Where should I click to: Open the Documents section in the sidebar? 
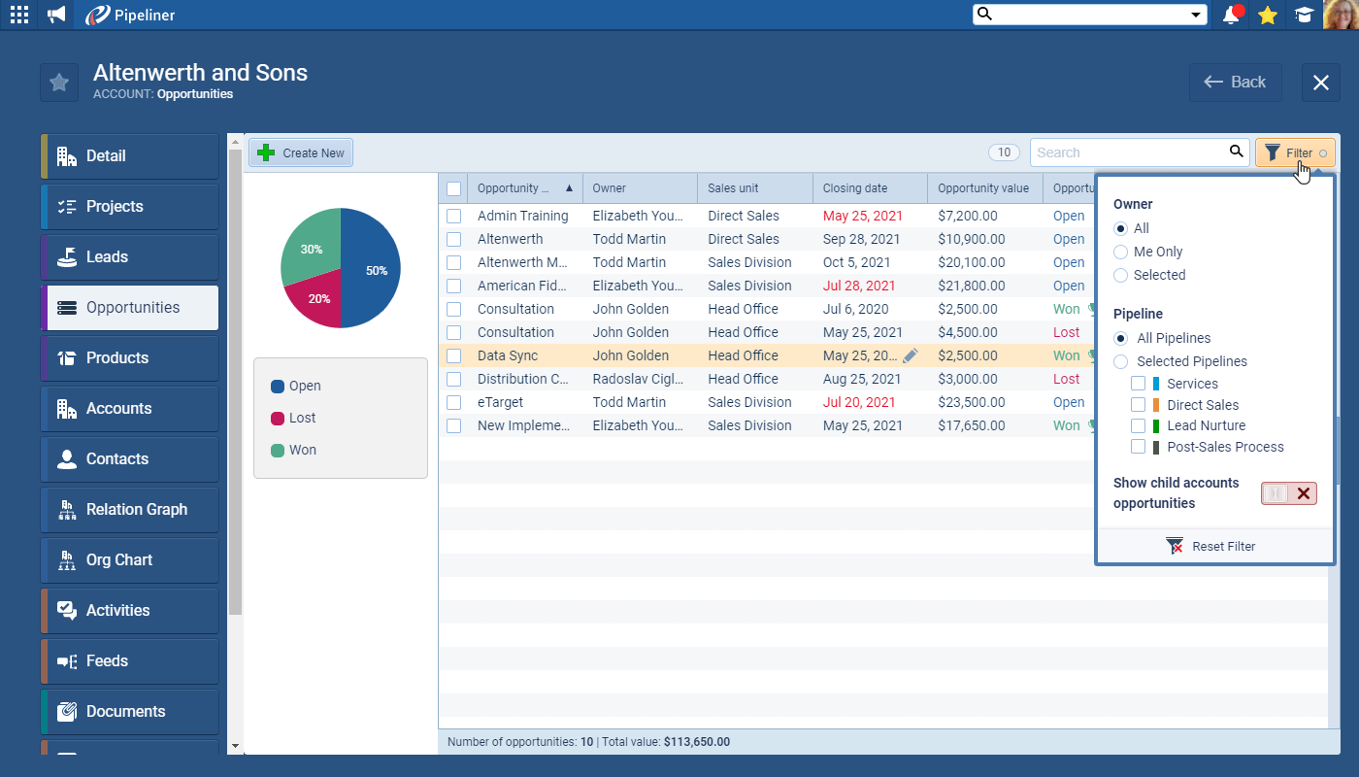click(128, 711)
